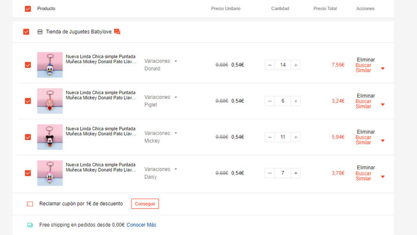Click the quantity field showing 7
417x235 pixels.
pos(283,173)
